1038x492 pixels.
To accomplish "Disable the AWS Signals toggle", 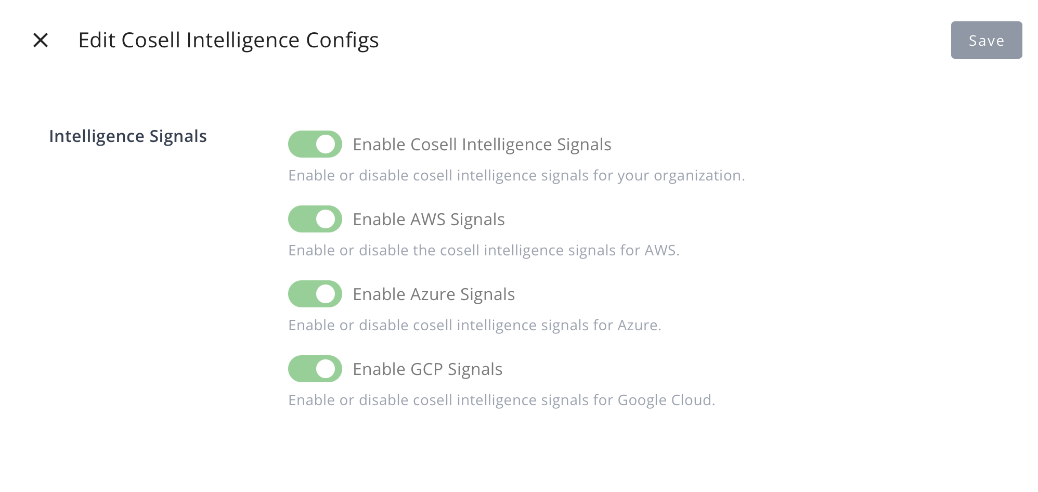I will [315, 219].
